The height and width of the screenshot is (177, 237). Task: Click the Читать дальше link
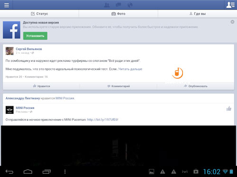tap(130, 69)
